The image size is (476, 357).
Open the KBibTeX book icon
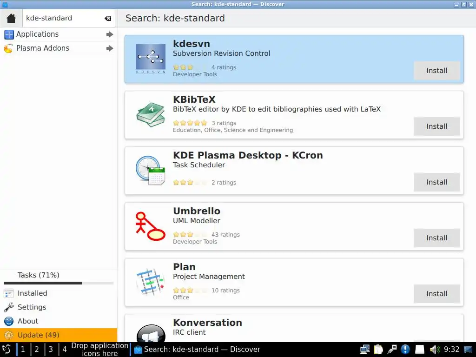coord(151,114)
